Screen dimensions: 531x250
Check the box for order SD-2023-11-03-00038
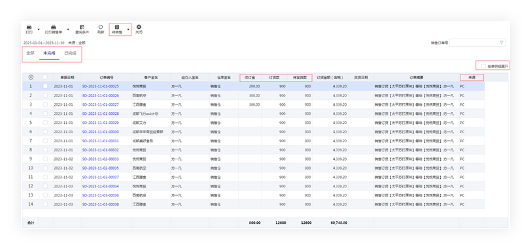pos(45,204)
